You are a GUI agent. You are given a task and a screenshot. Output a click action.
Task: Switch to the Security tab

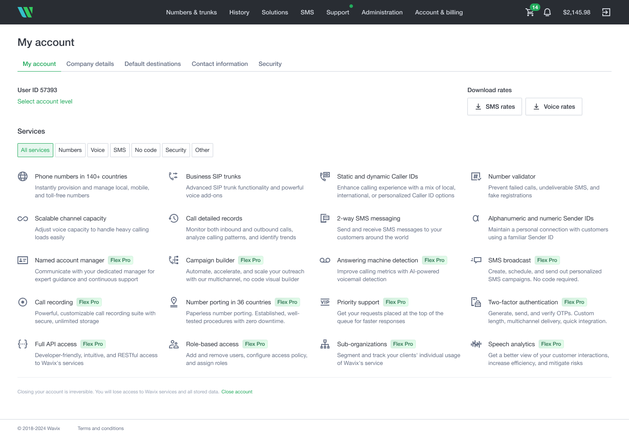click(x=270, y=64)
